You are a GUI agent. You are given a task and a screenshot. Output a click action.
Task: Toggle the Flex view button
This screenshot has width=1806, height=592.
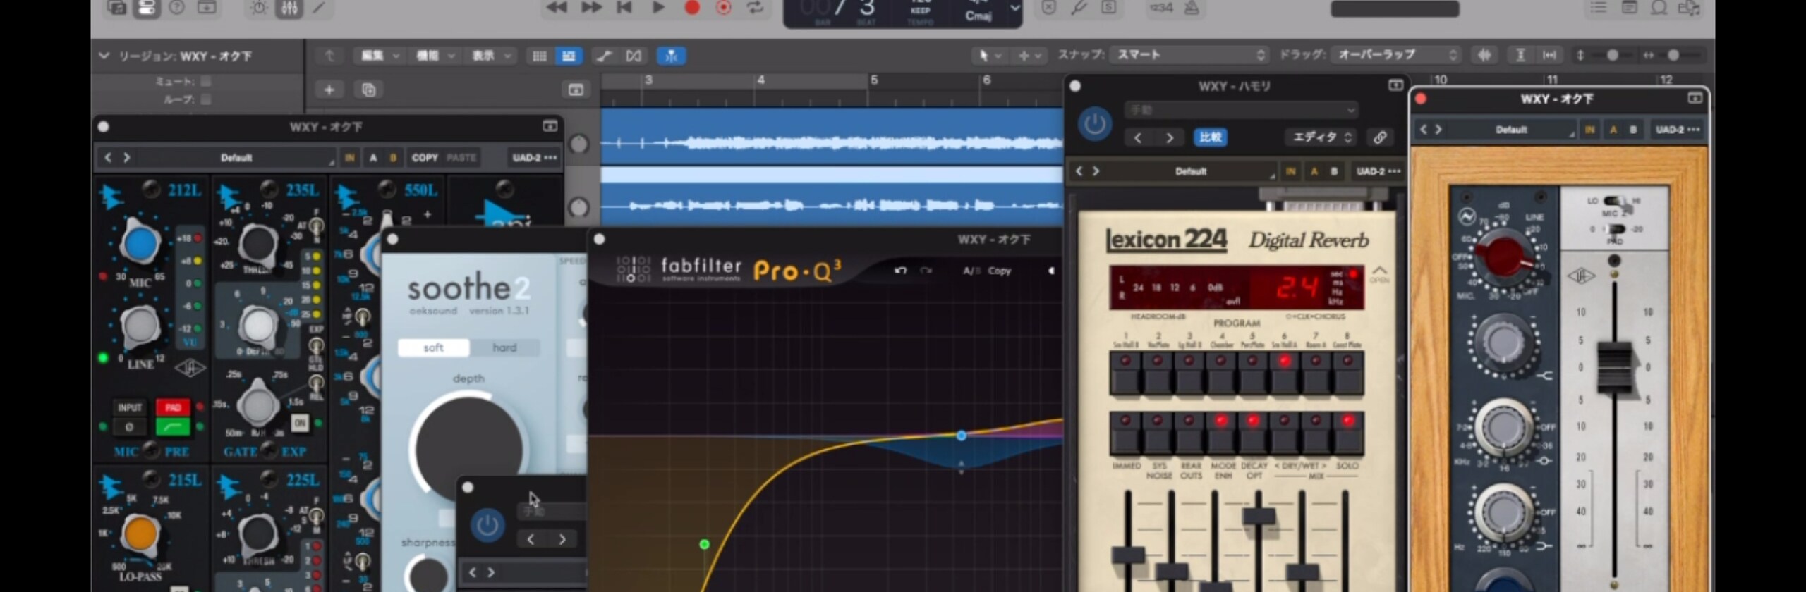[634, 56]
